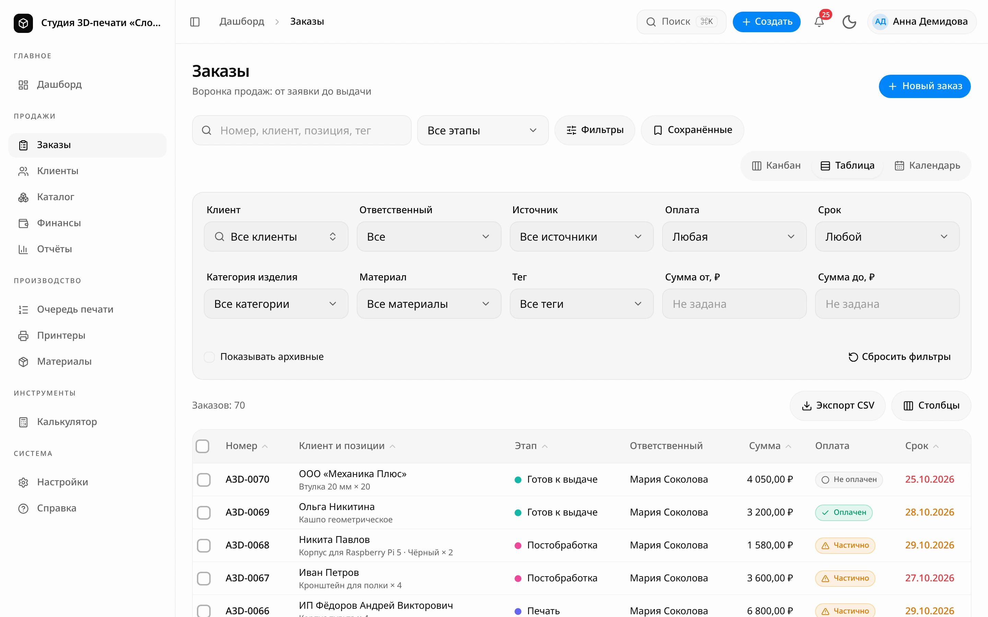Click Экспорт CSV button
This screenshot has height=617, width=988.
point(838,406)
